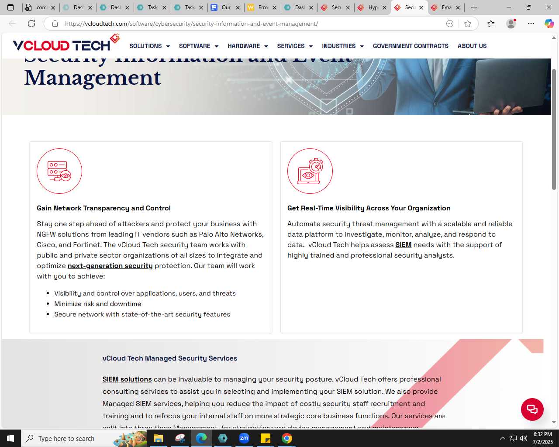This screenshot has width=559, height=447.
Task: Open the browser tab actions menu icon
Action: pyautogui.click(x=10, y=7)
